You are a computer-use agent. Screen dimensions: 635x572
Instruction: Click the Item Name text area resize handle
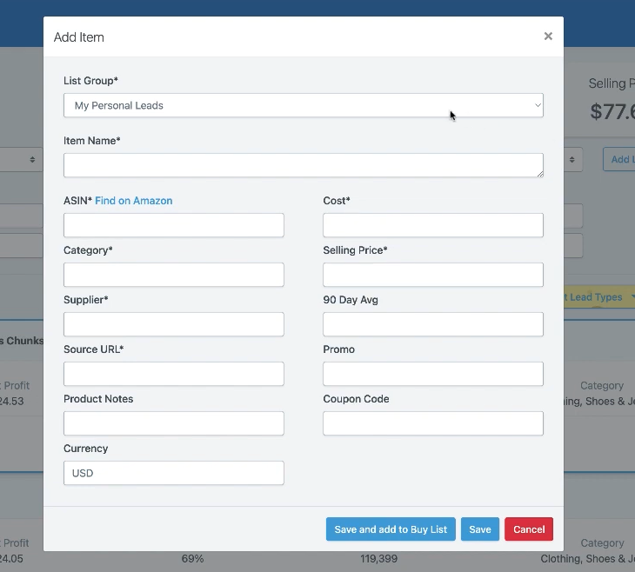coord(540,174)
